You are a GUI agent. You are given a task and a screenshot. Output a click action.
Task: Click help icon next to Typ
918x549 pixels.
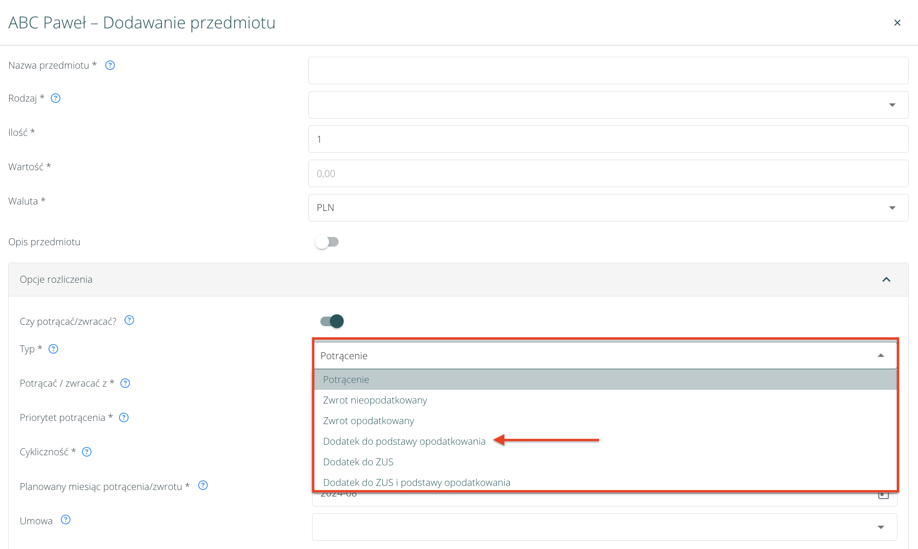coord(53,349)
